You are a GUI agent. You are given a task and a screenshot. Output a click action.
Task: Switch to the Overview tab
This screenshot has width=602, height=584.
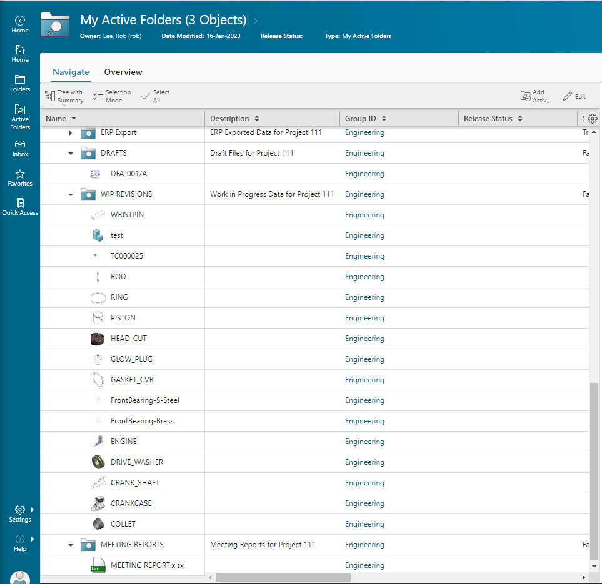coord(123,72)
